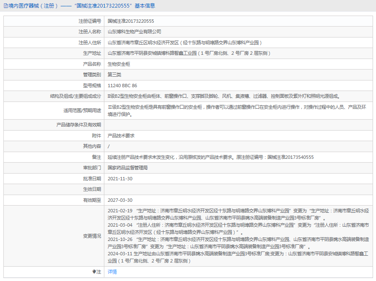Click the 生效日期 row label
The image size is (376, 281).
point(92,189)
